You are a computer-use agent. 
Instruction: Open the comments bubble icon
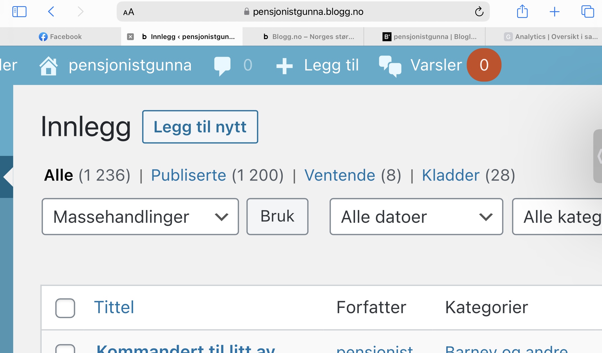coord(222,66)
